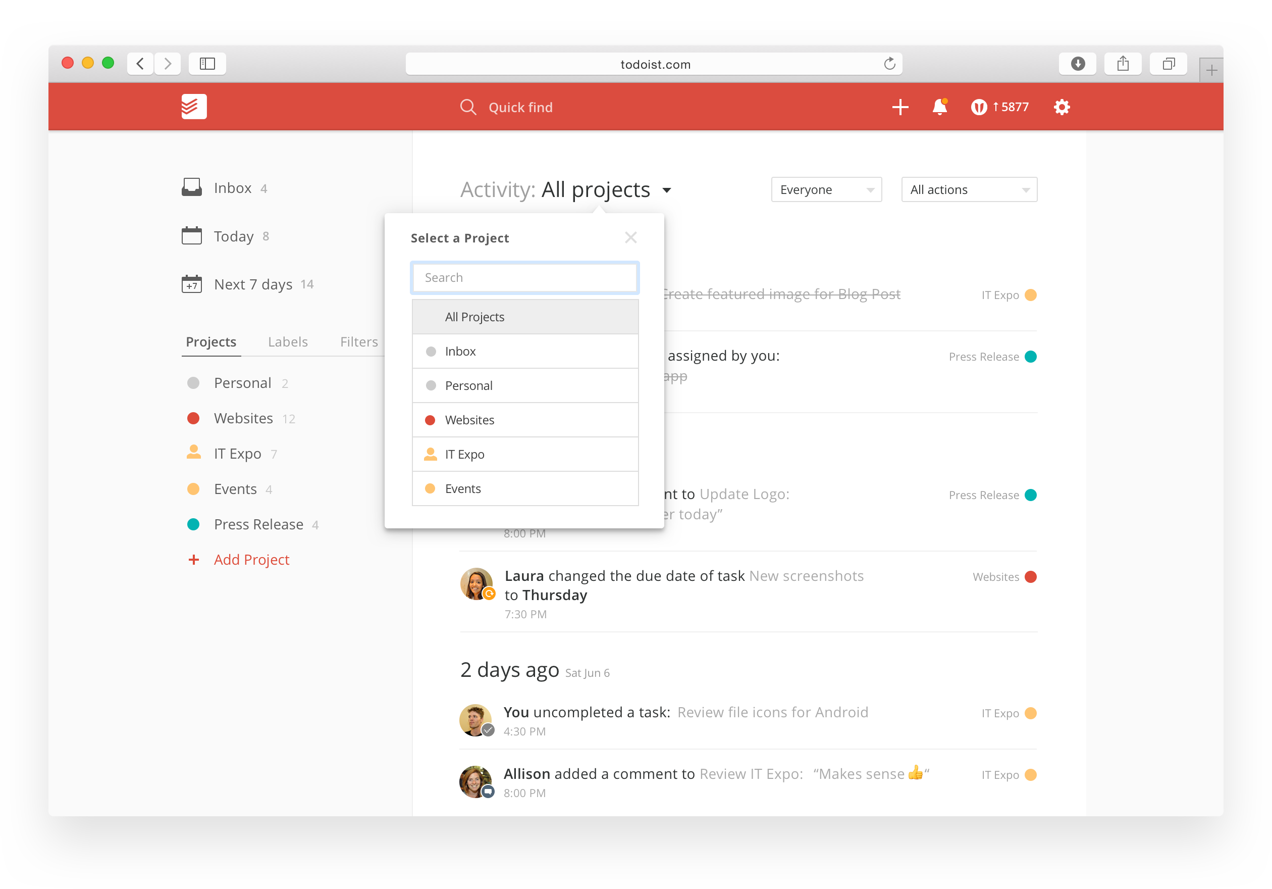Viewport: 1272px width, 889px height.
Task: Open Review IT Expo task link
Action: point(751,774)
